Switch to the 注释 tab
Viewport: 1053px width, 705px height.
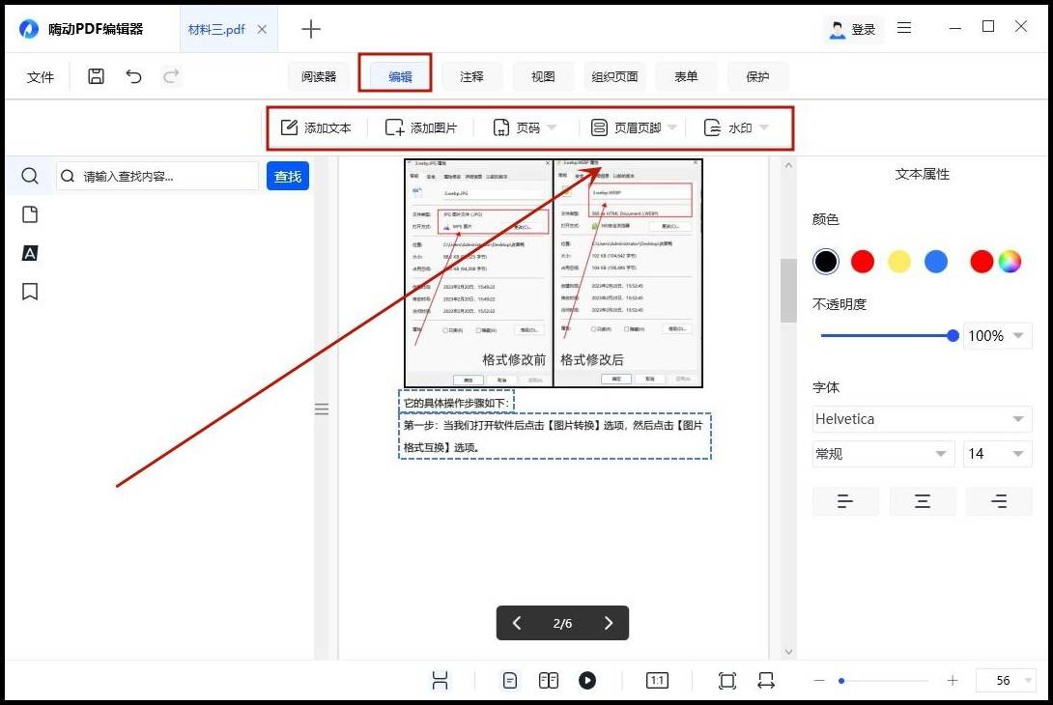pyautogui.click(x=471, y=76)
